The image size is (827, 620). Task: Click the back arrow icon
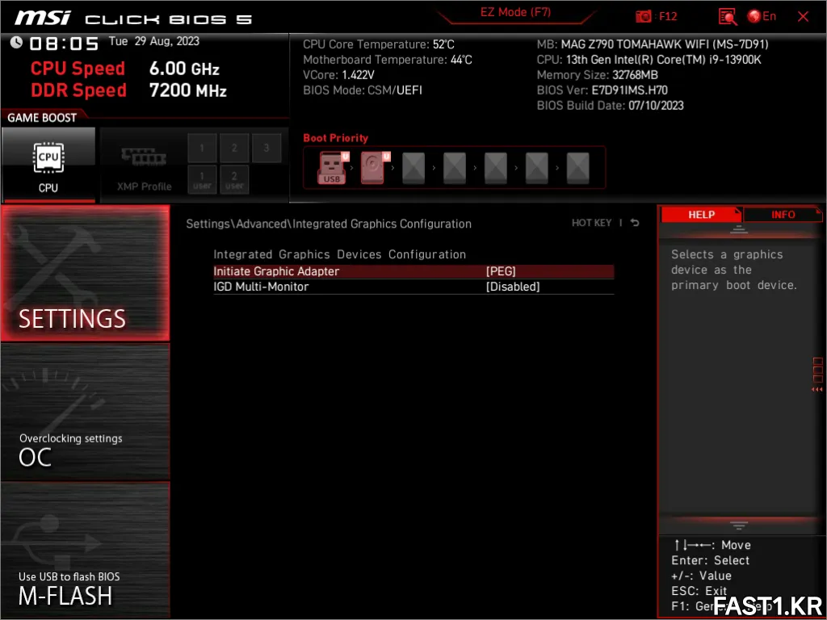[635, 223]
